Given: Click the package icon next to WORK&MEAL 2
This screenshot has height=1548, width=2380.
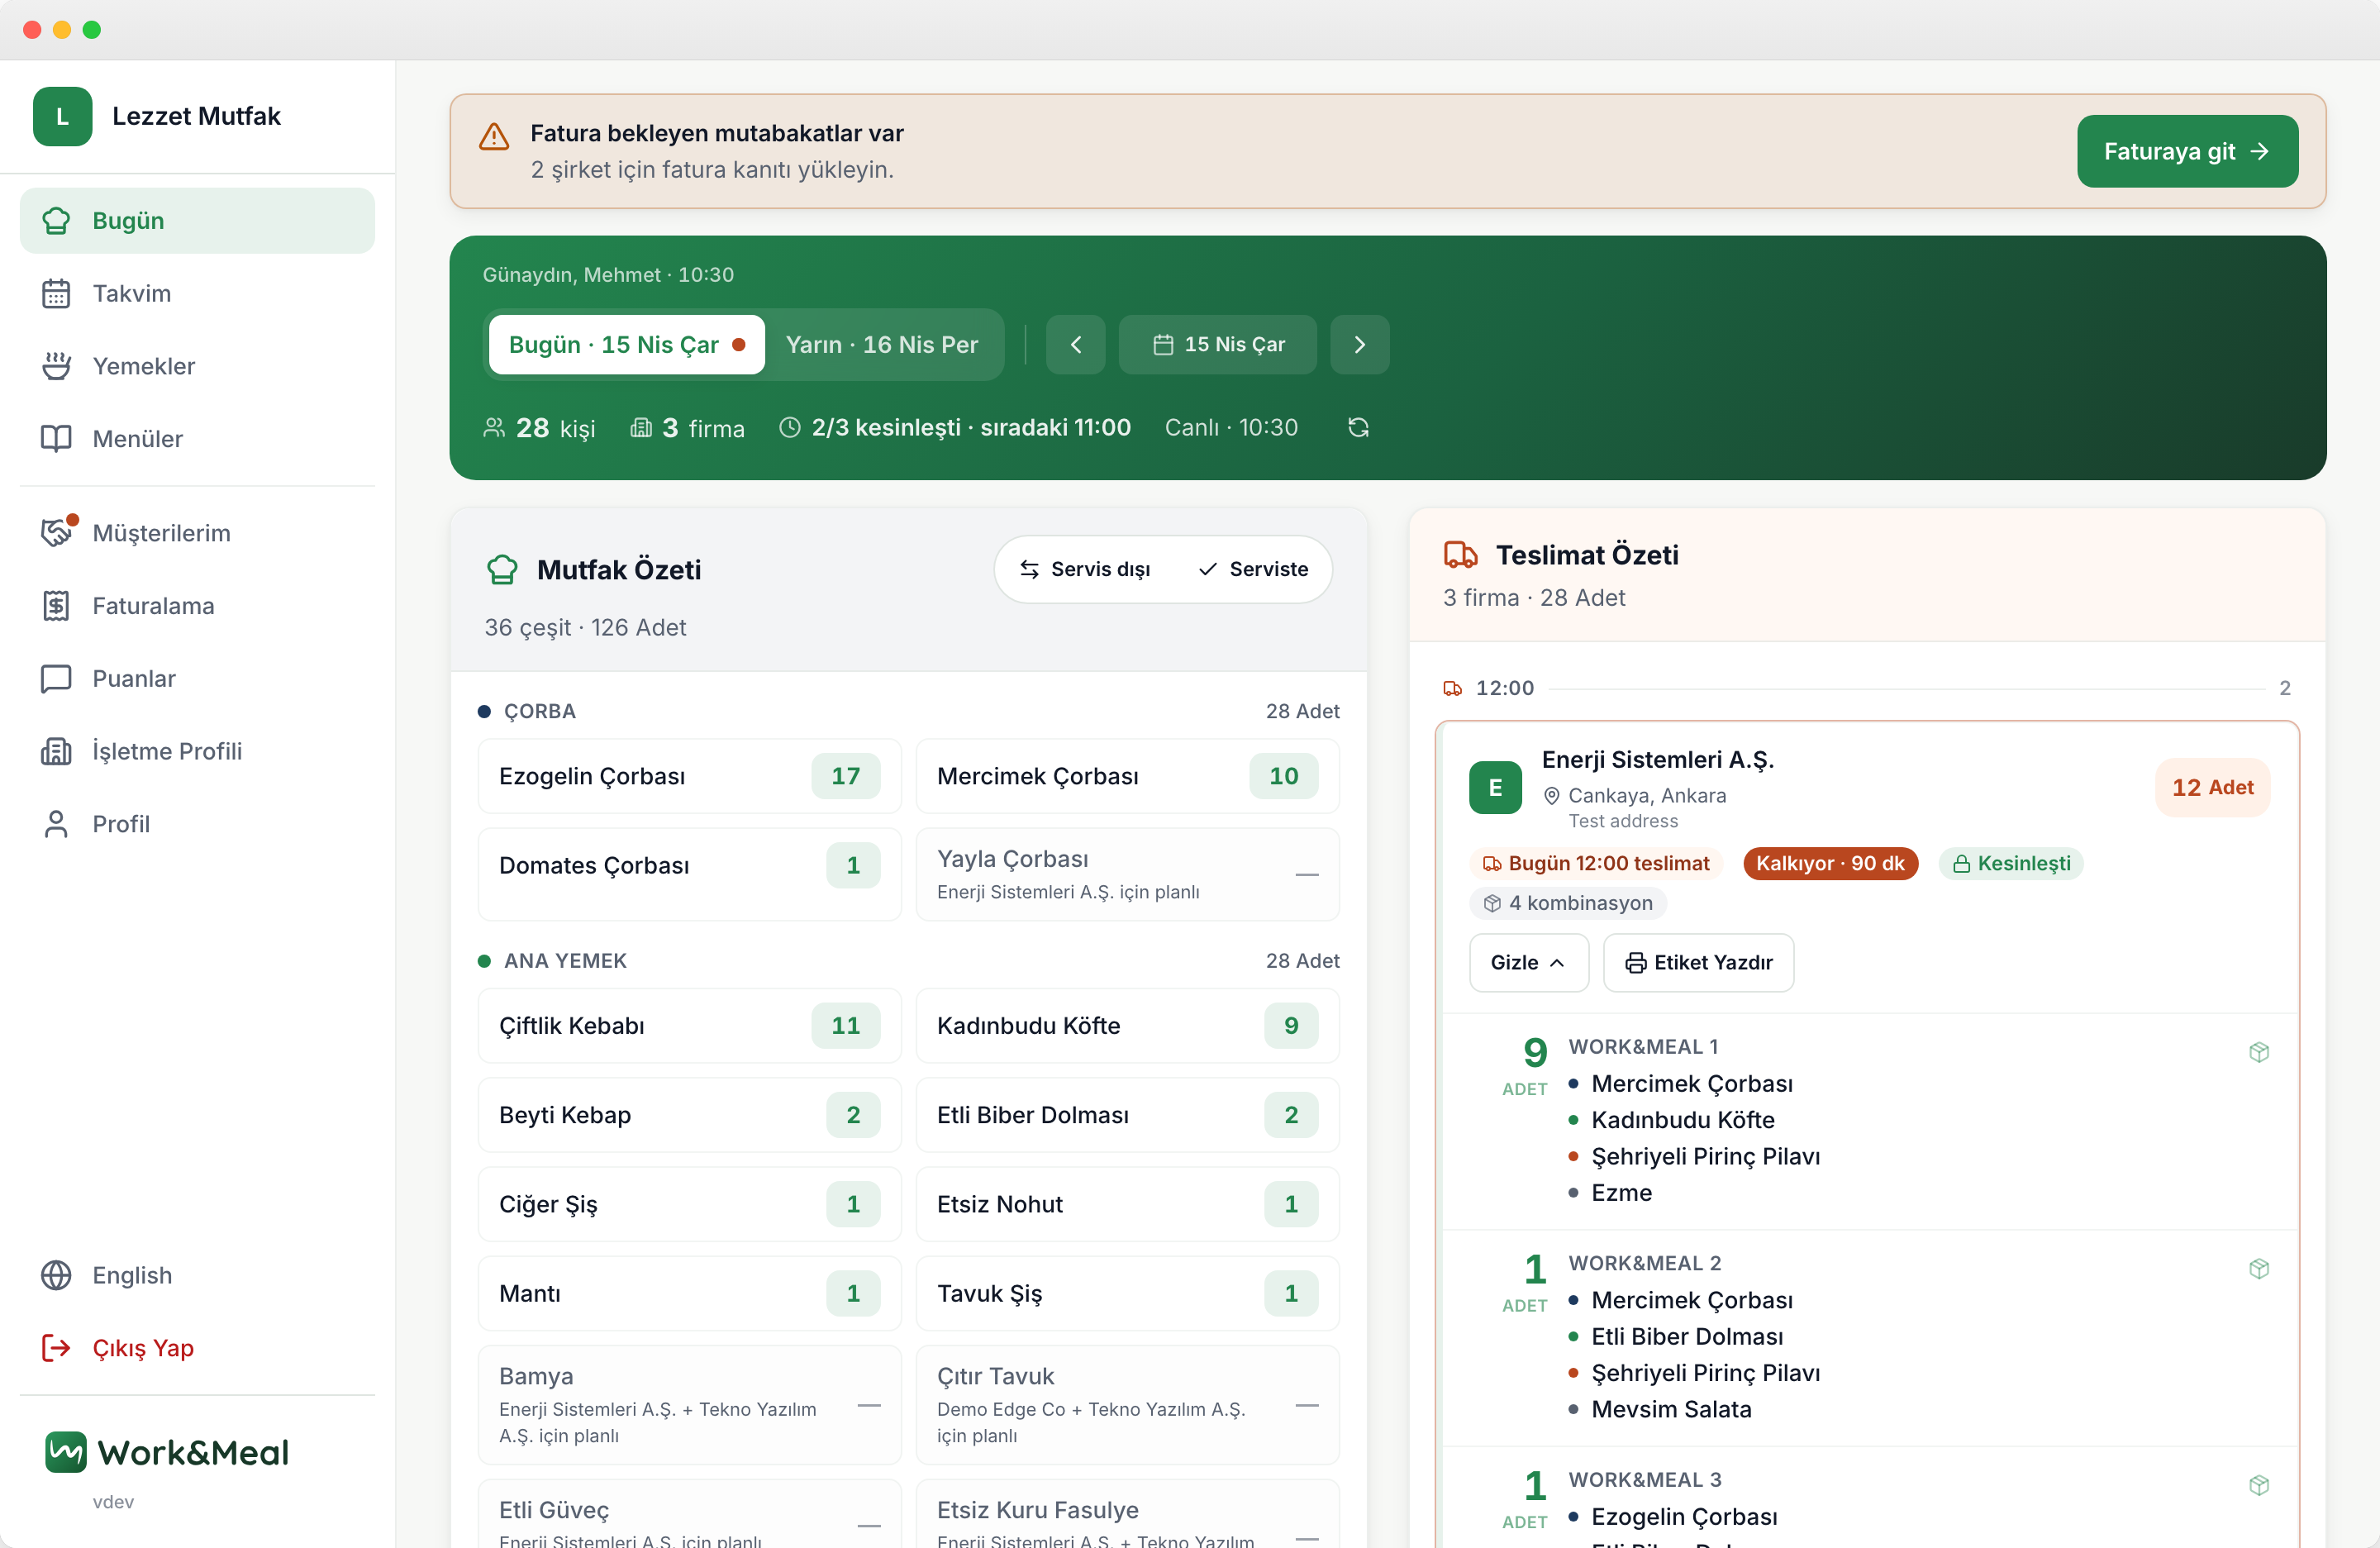Looking at the screenshot, I should 2258,1268.
